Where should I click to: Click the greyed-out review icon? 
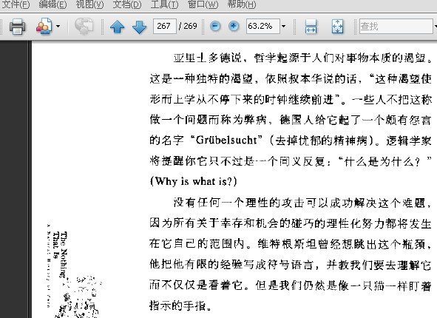tap(84, 27)
